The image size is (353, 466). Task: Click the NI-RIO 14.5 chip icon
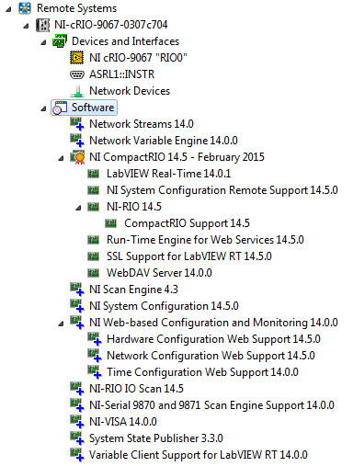coord(93,207)
